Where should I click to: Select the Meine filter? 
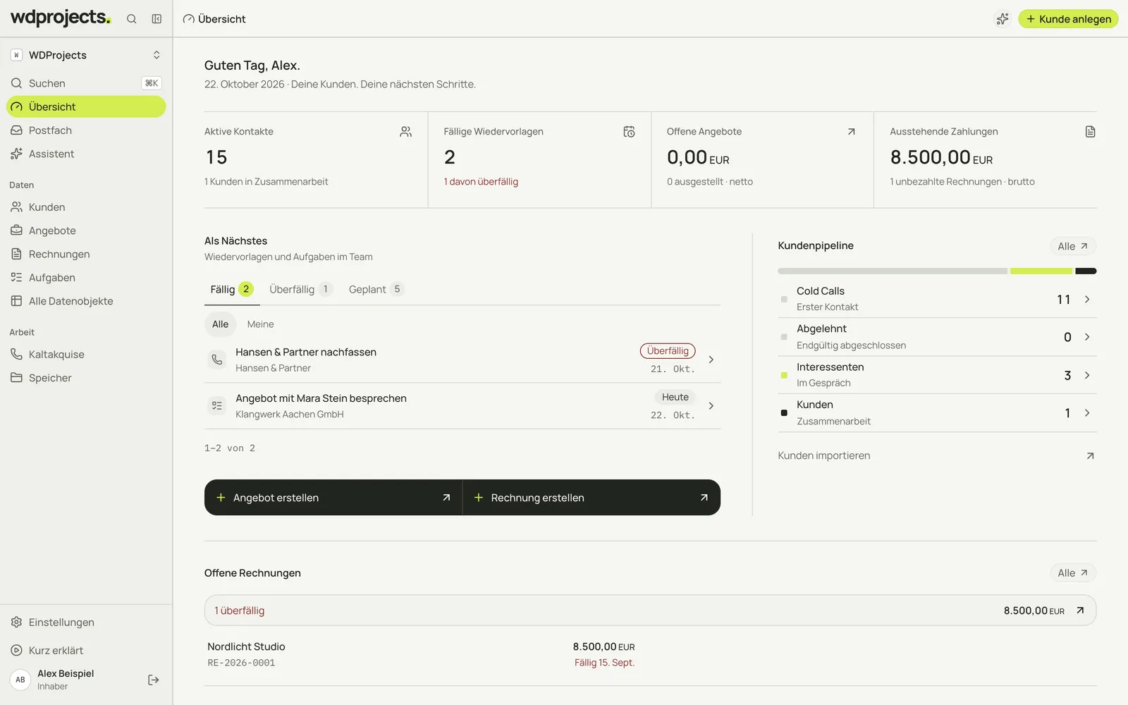point(260,324)
